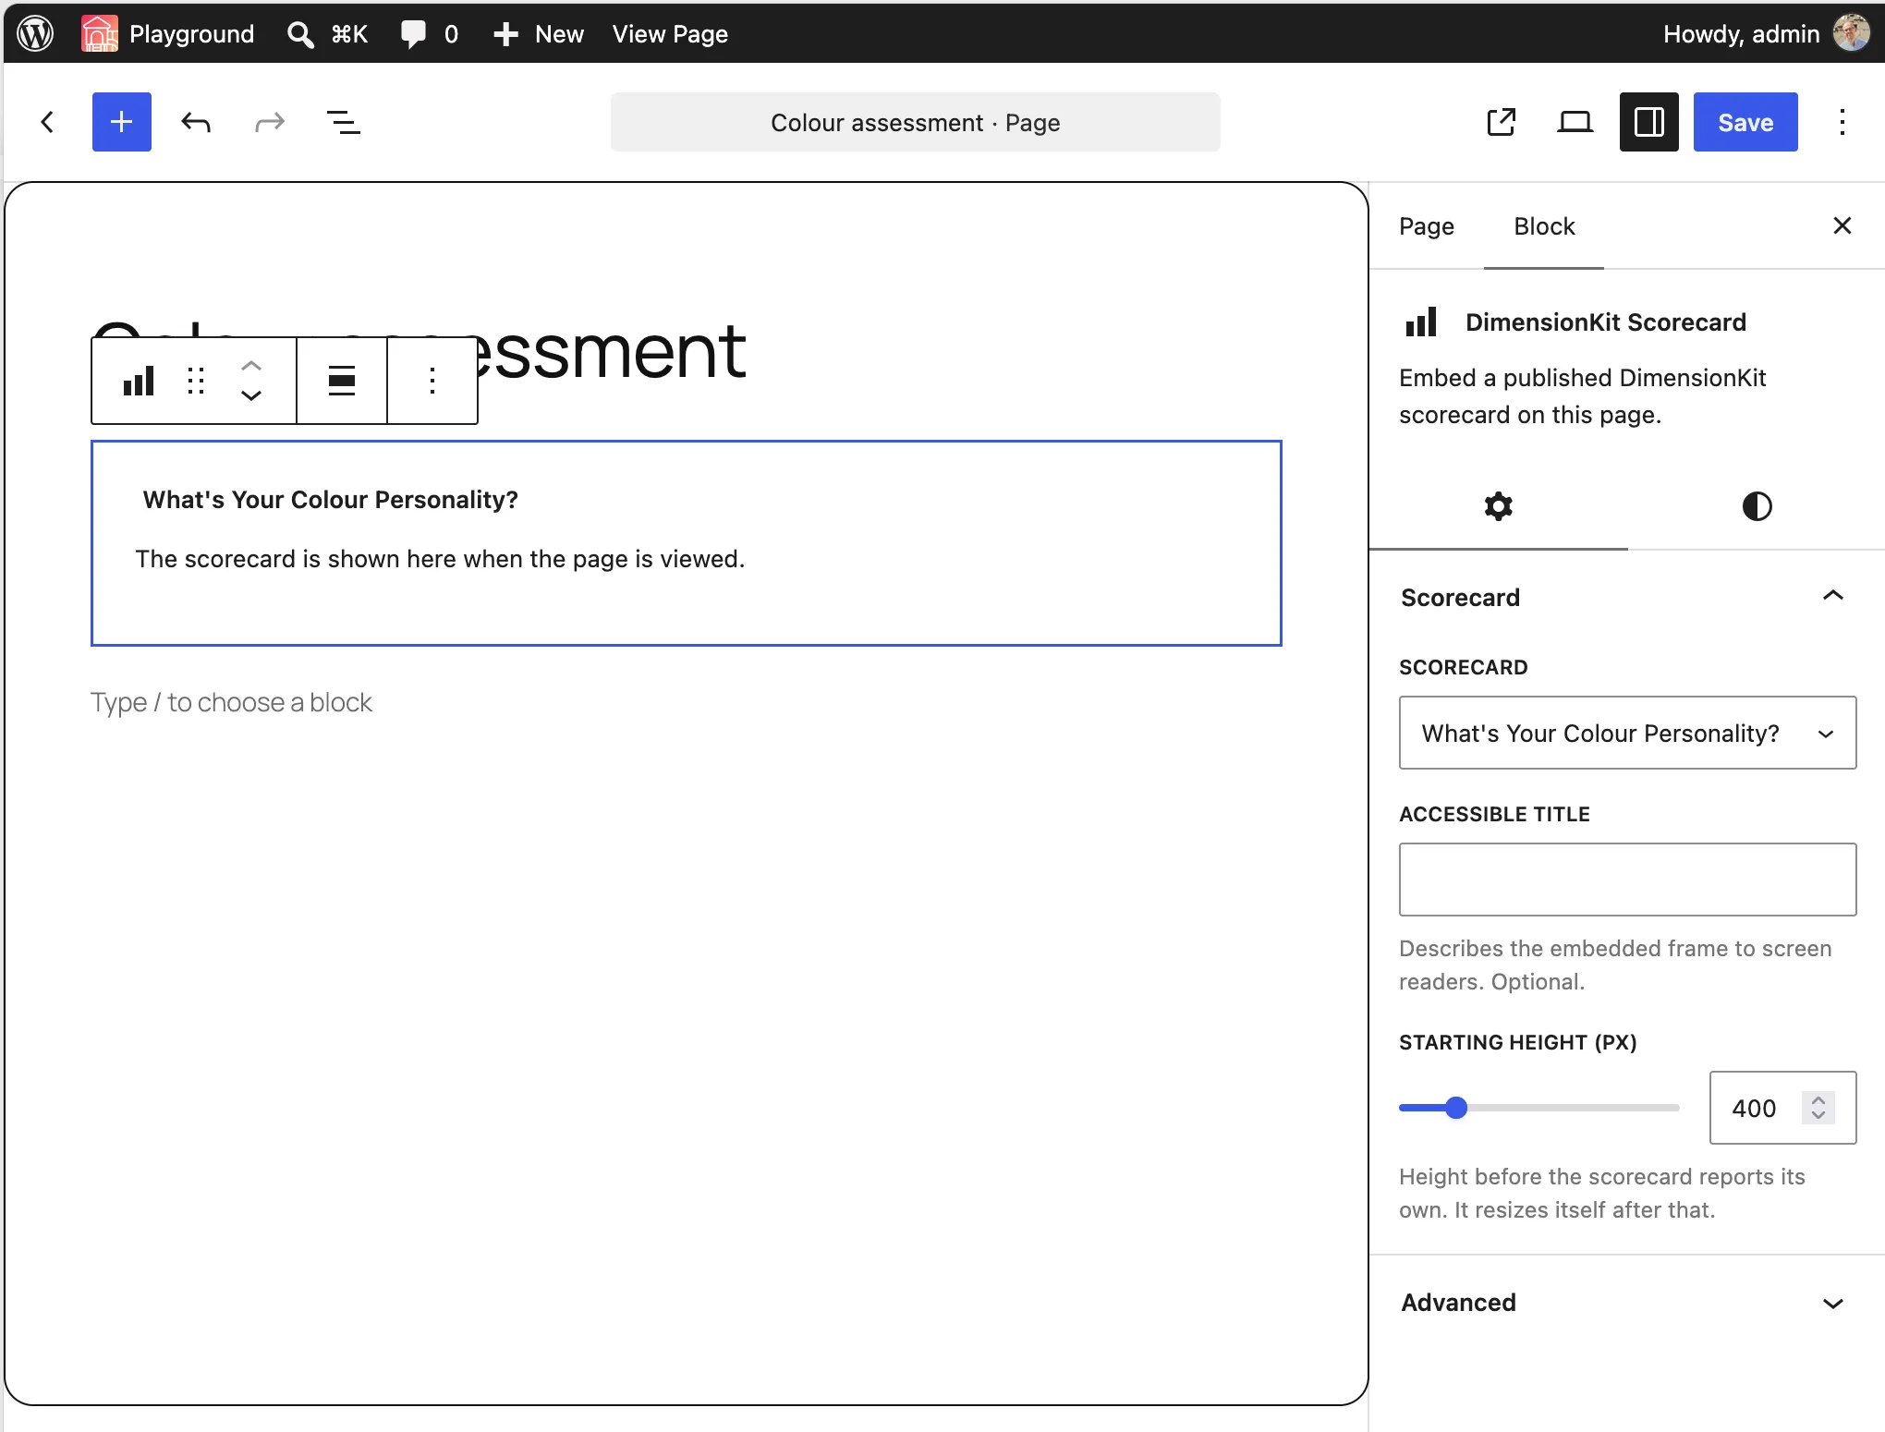Open the document overview list view
Viewport: 1885px width, 1432px height.
(x=343, y=122)
